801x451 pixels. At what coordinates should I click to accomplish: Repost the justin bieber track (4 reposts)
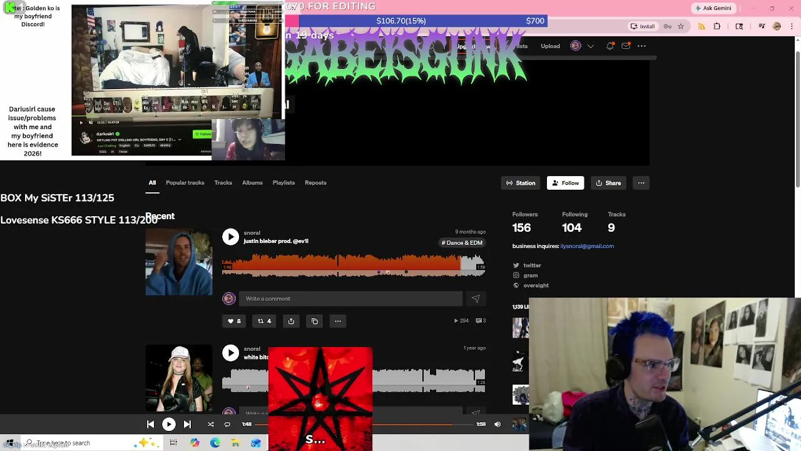tap(265, 321)
